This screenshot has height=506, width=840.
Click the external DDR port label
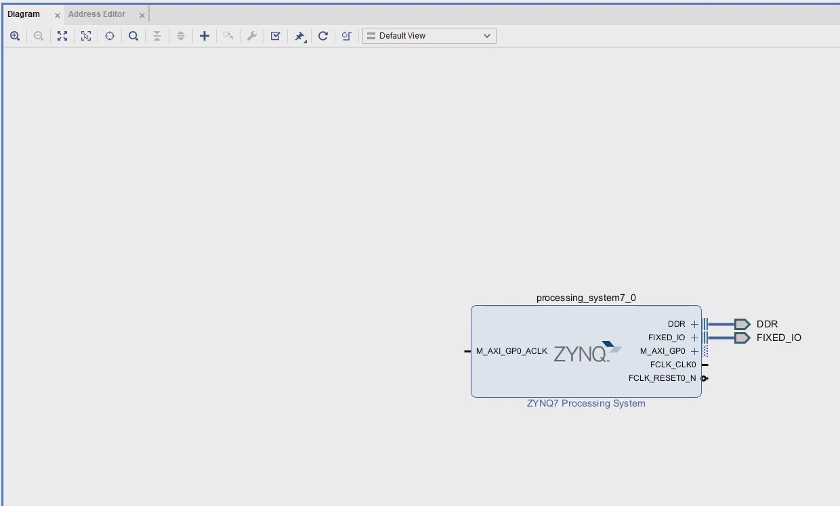(x=767, y=324)
